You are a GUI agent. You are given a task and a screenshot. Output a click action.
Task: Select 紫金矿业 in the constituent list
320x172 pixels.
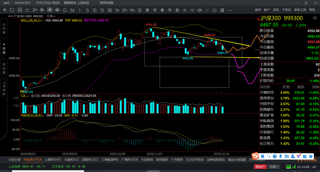pyautogui.click(x=267, y=115)
